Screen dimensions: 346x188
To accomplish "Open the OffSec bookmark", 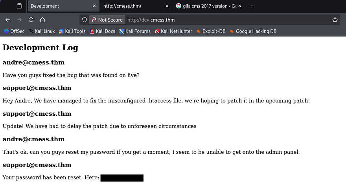I will pyautogui.click(x=14, y=31).
